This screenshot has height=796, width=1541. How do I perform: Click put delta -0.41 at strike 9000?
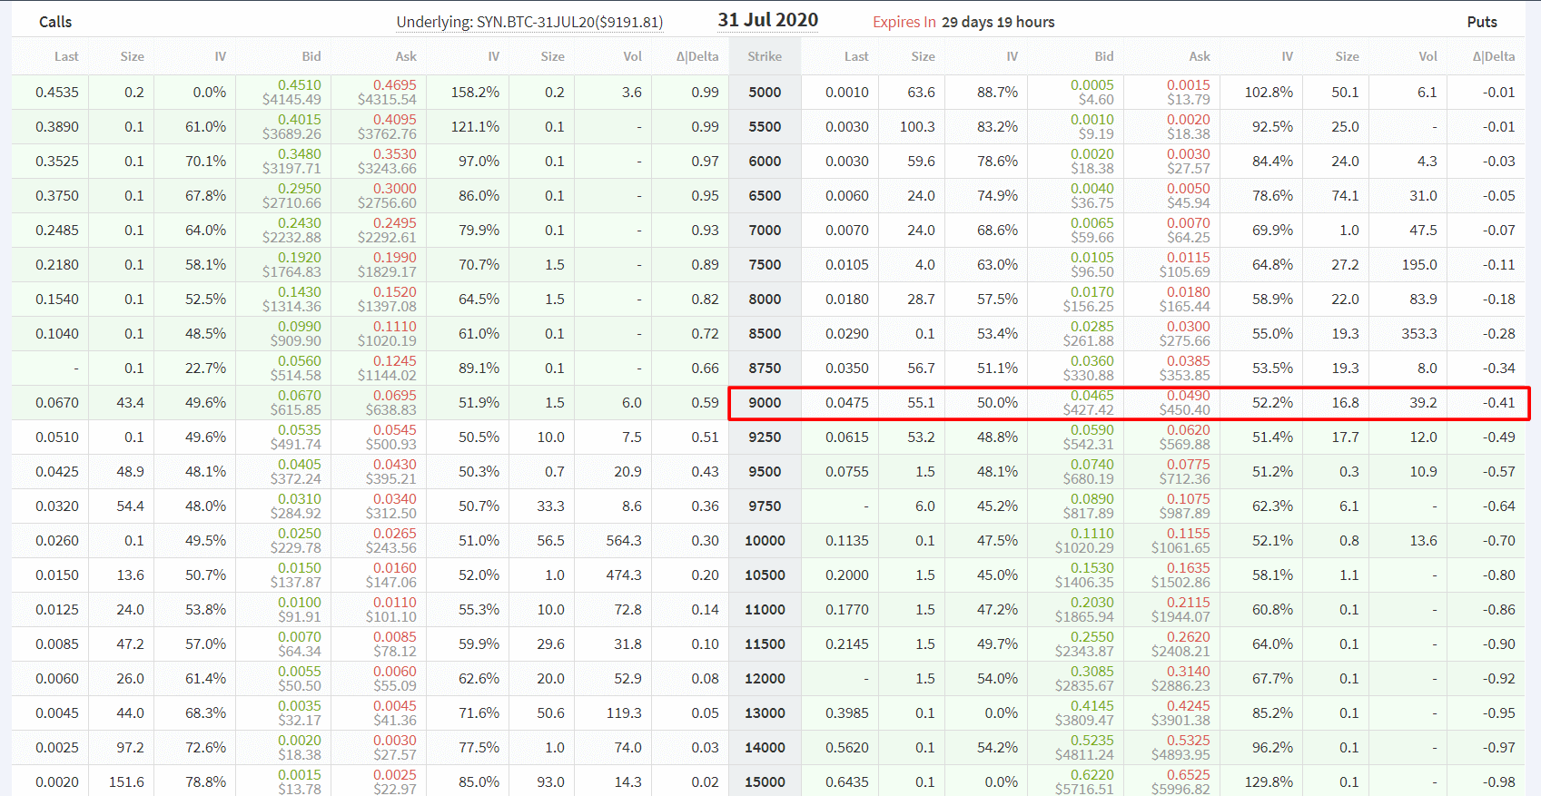pyautogui.click(x=1499, y=403)
